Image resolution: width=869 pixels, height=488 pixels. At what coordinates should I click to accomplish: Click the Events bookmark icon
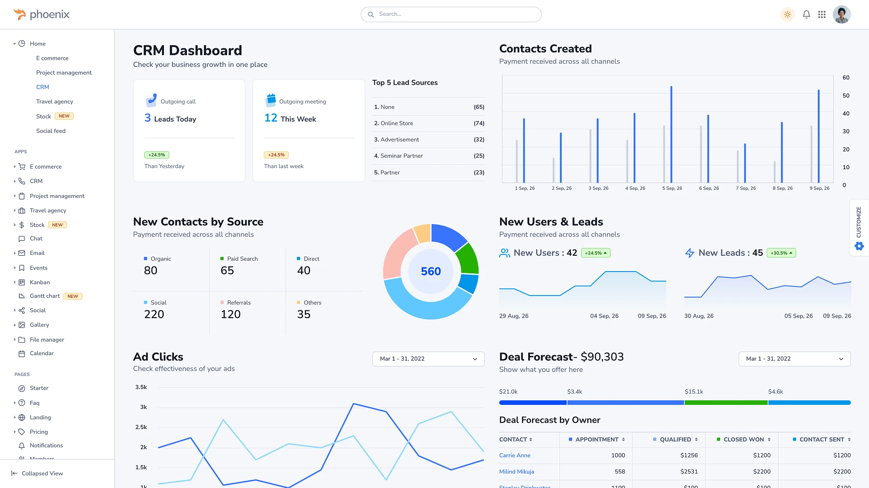point(22,268)
